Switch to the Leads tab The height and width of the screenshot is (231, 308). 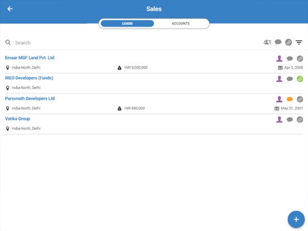pos(127,23)
